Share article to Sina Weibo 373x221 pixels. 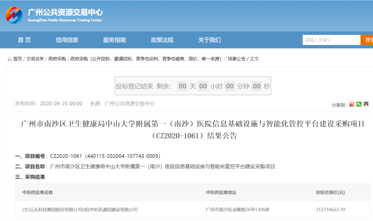point(352,104)
